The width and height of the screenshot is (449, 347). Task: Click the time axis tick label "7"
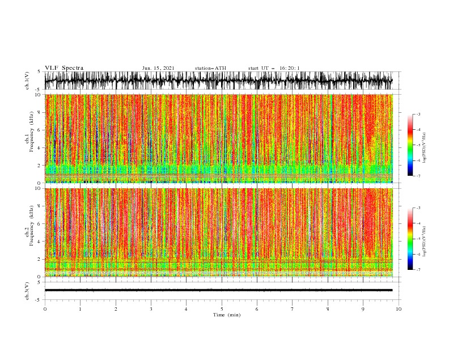292,309
